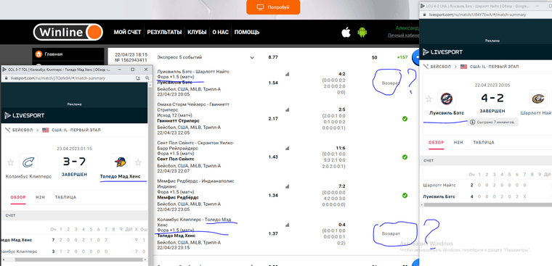Click the Луисвиль Бэтс team logo
552x266 pixels.
447,99
